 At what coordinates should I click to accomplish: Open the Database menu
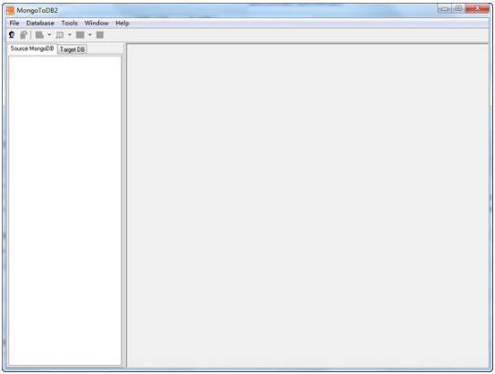[40, 23]
